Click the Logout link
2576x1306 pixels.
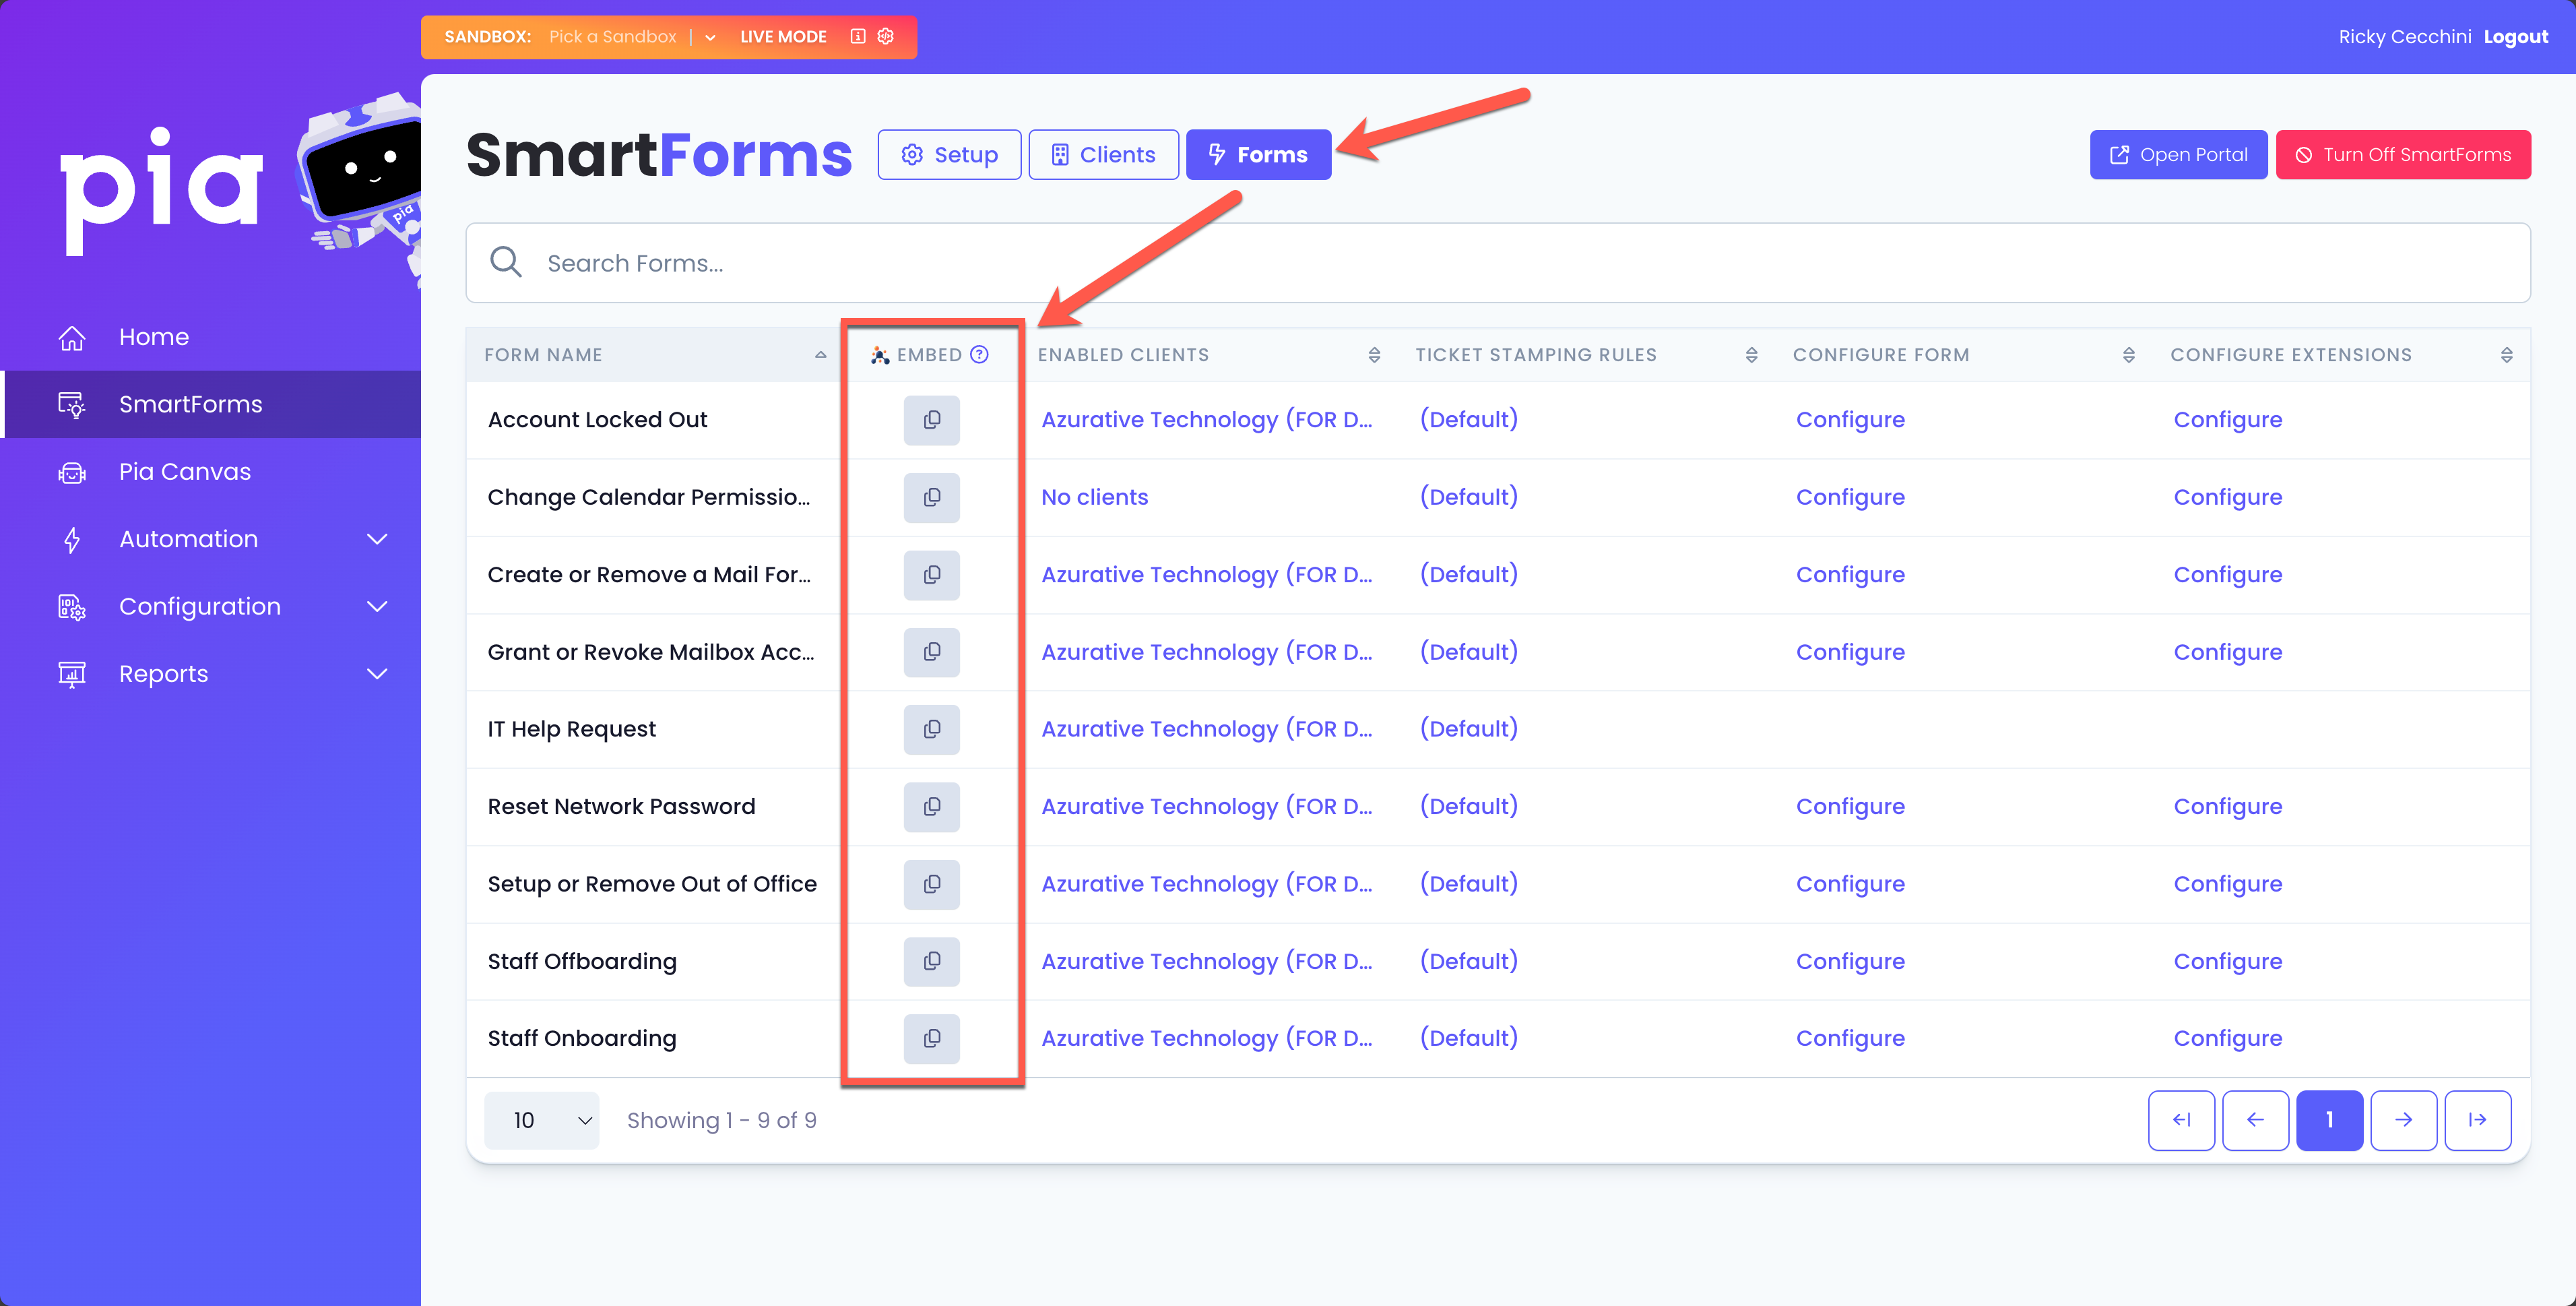click(2515, 37)
